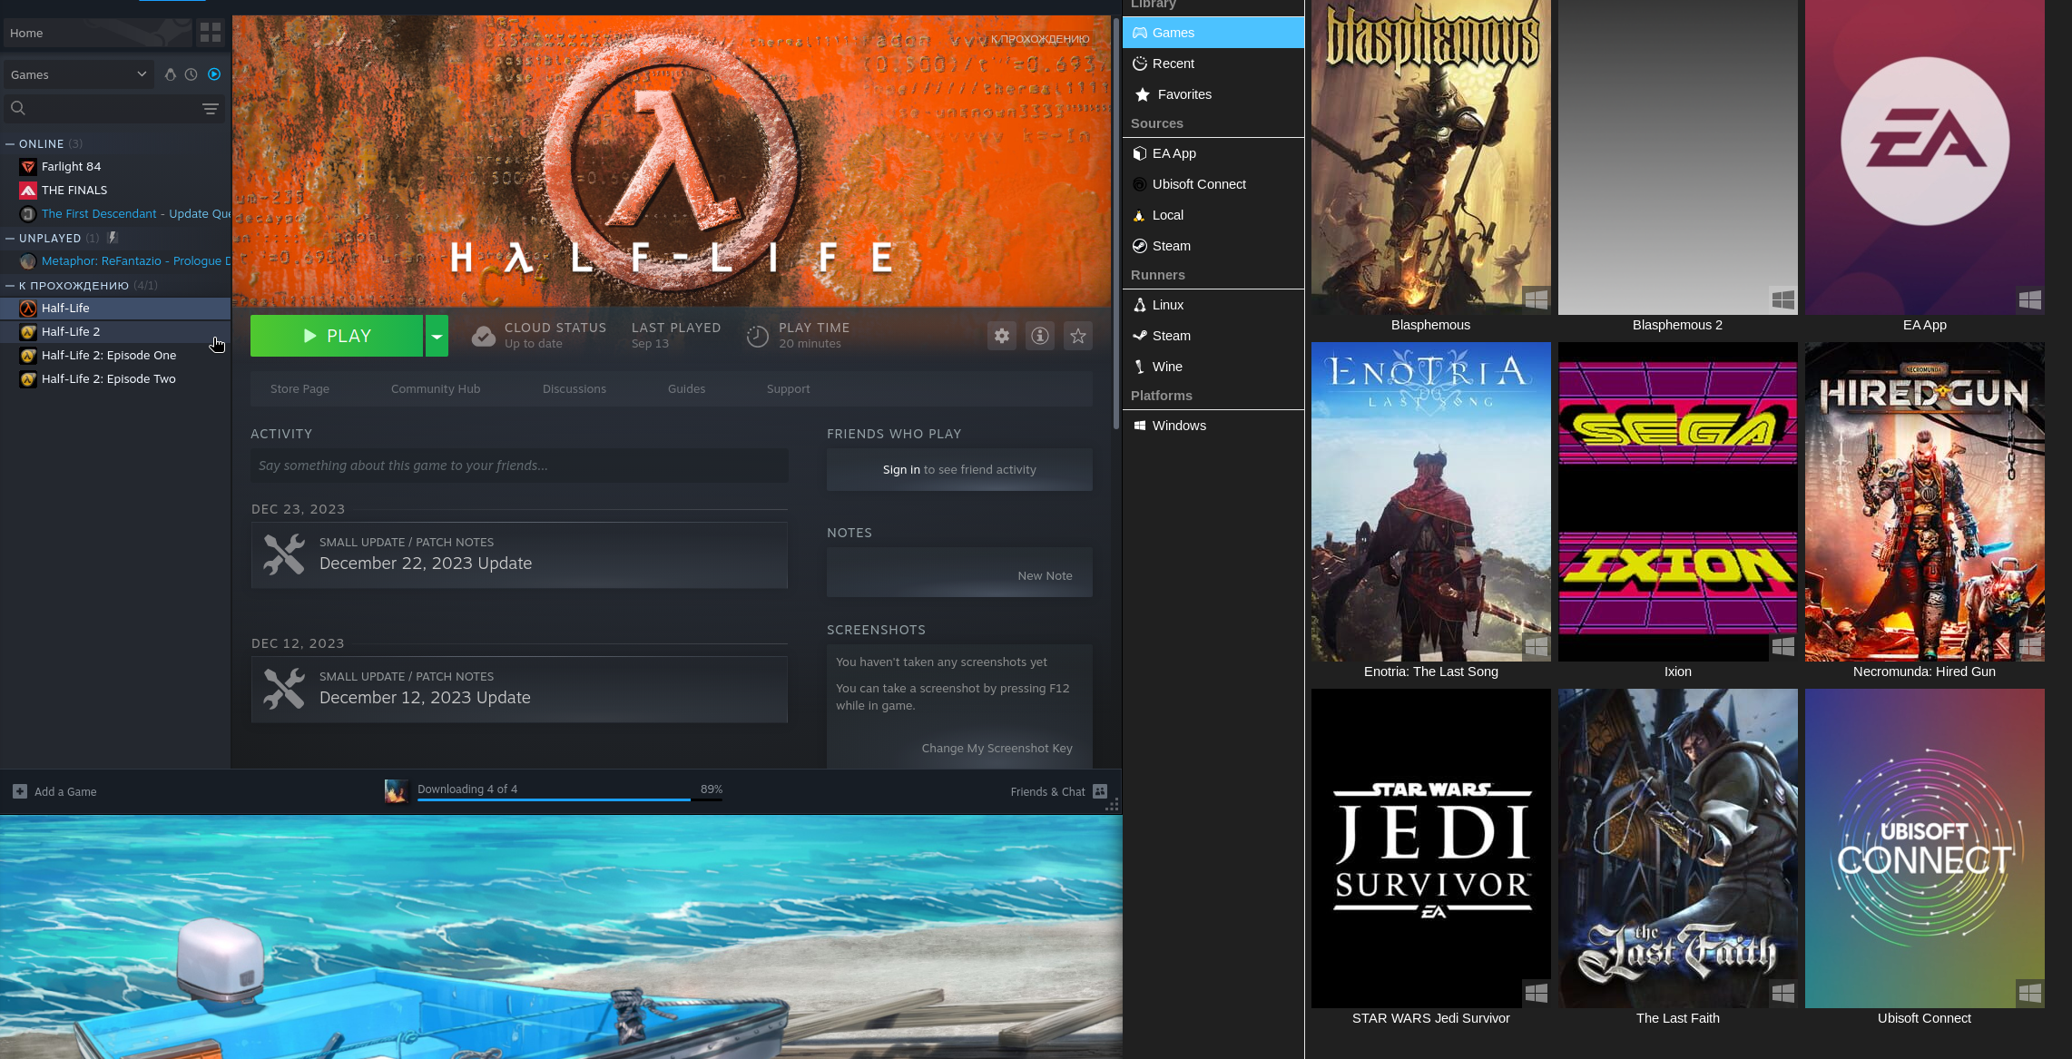Open the grid collections view icon beside Home

click(x=211, y=33)
